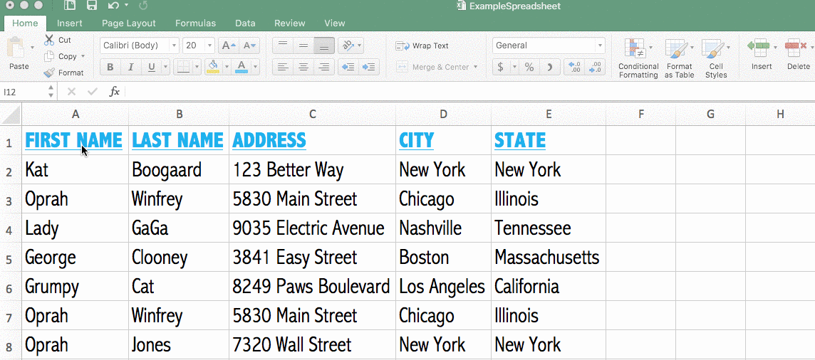This screenshot has width=815, height=360.
Task: Click the Format as Table button
Action: tap(679, 58)
